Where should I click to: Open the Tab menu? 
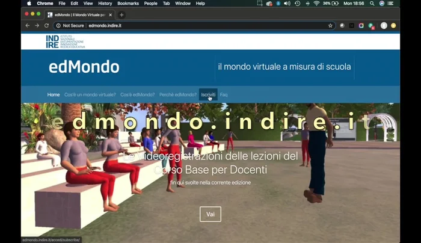tap(166, 4)
